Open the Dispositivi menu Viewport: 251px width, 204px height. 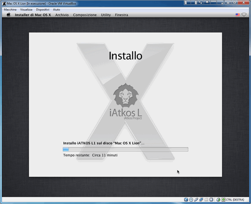pyautogui.click(x=43, y=10)
